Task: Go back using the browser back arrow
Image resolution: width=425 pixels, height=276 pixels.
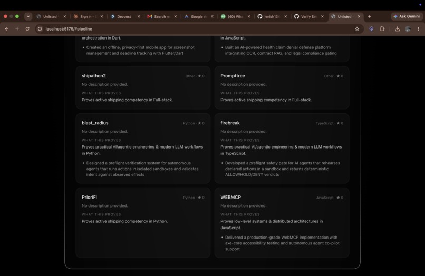Action: tap(7, 29)
